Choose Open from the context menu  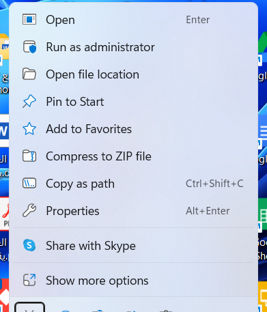[x=133, y=20]
